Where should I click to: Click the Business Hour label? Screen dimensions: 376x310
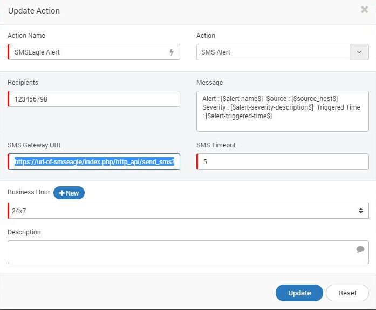click(x=29, y=193)
